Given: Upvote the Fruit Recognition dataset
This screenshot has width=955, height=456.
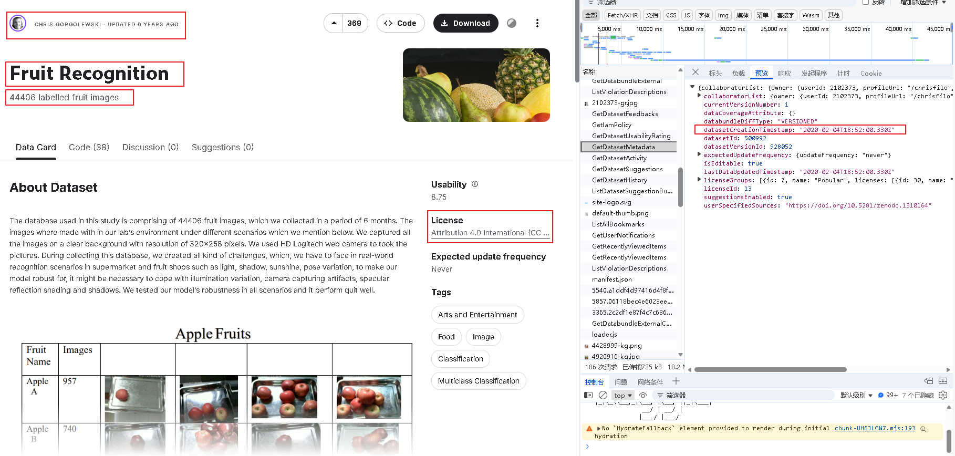Looking at the screenshot, I should [x=334, y=23].
